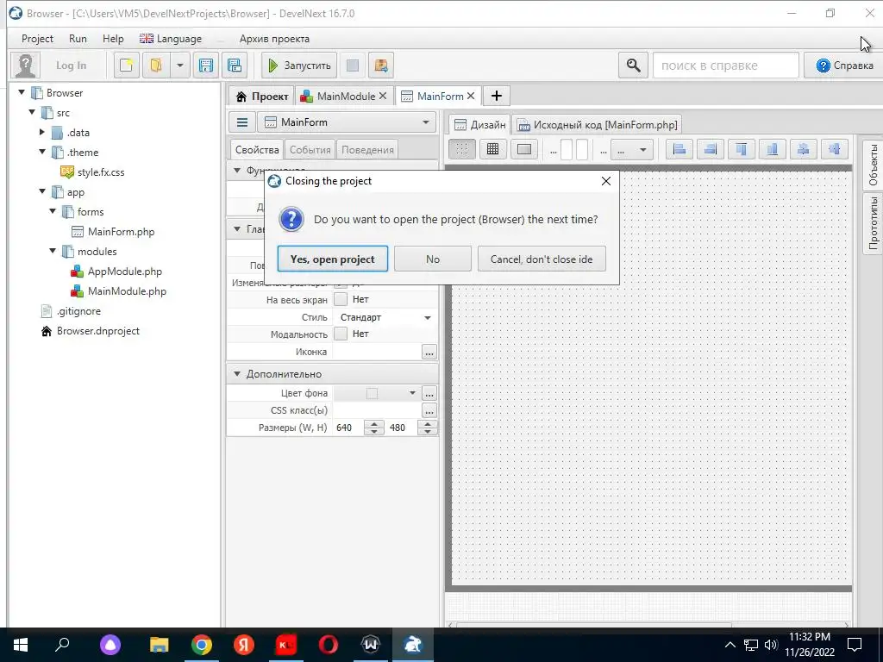Close the MainForm tab
Viewport: 883px width, 662px height.
pos(471,96)
